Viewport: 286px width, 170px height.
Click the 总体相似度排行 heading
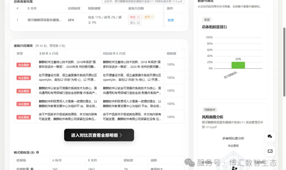click(214, 27)
